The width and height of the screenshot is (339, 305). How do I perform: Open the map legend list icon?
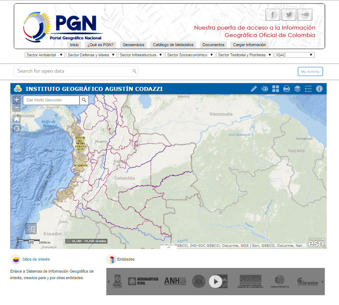(308, 88)
